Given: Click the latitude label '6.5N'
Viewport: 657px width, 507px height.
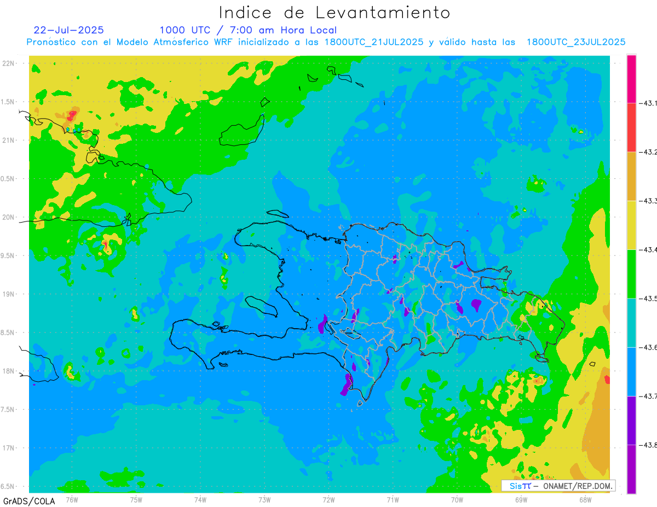Looking at the screenshot, I should (8, 487).
